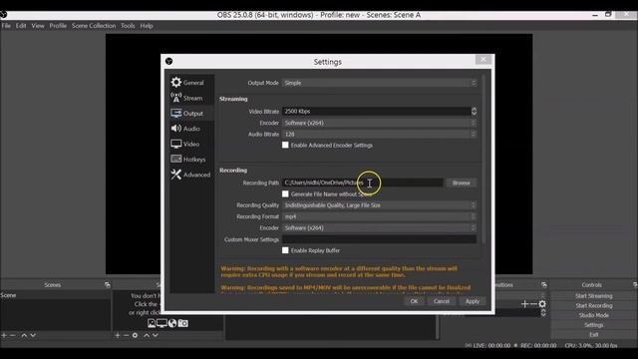Move source up in Sources panel
The height and width of the screenshot is (359, 638).
pyautogui.click(x=147, y=335)
